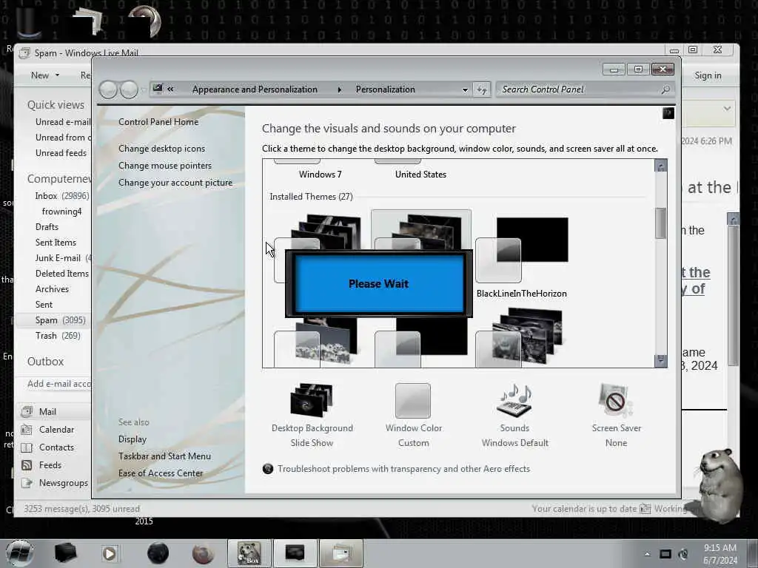Open Ease of Access Center link
758x568 pixels.
tap(161, 473)
